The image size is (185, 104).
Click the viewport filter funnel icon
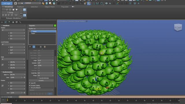click(x=87, y=21)
